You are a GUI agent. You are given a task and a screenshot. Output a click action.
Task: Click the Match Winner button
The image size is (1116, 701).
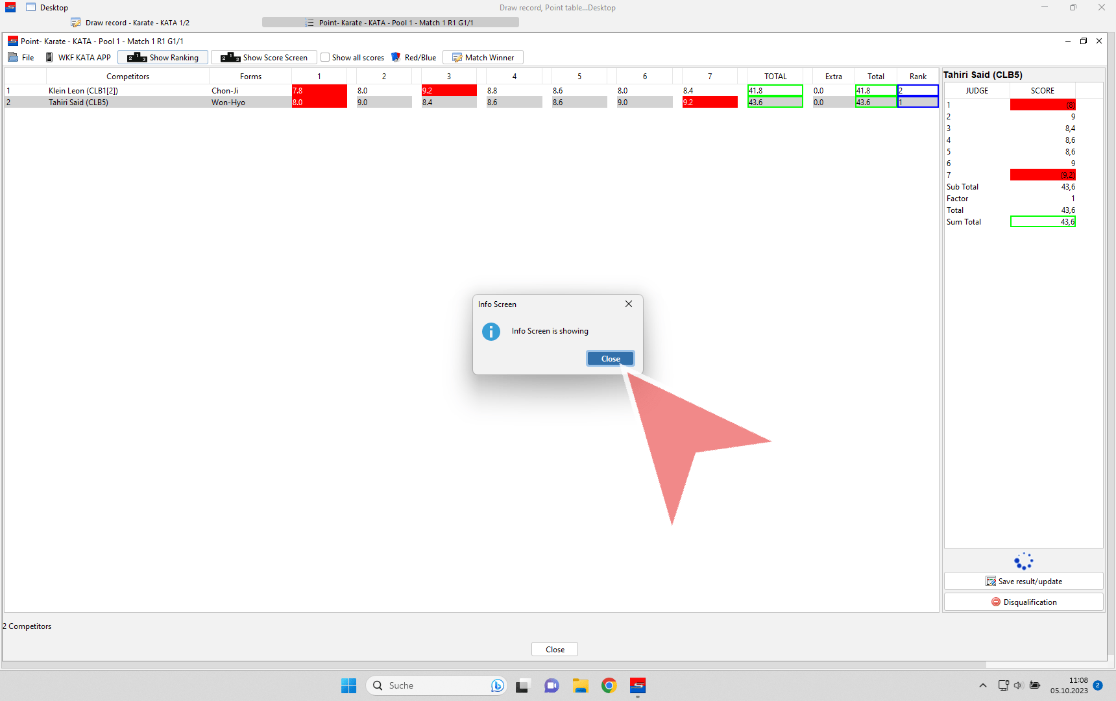coord(483,58)
